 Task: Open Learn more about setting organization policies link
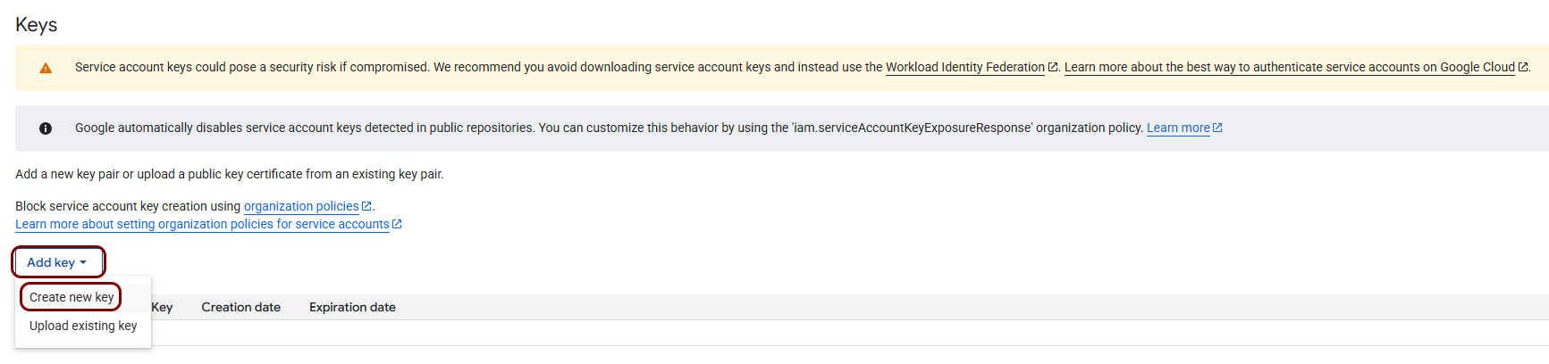[x=202, y=224]
